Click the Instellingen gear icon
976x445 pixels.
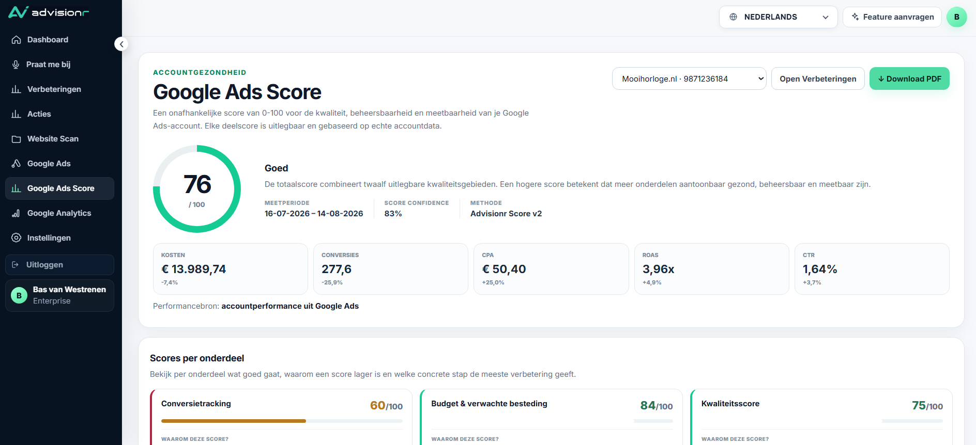click(16, 238)
